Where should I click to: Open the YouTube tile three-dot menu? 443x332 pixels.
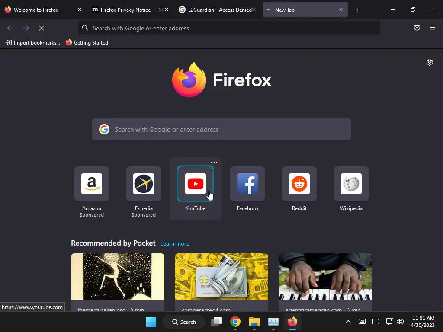(x=214, y=163)
